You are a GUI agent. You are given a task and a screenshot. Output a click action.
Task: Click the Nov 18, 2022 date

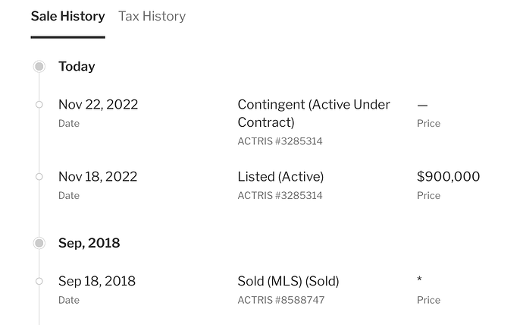point(98,177)
